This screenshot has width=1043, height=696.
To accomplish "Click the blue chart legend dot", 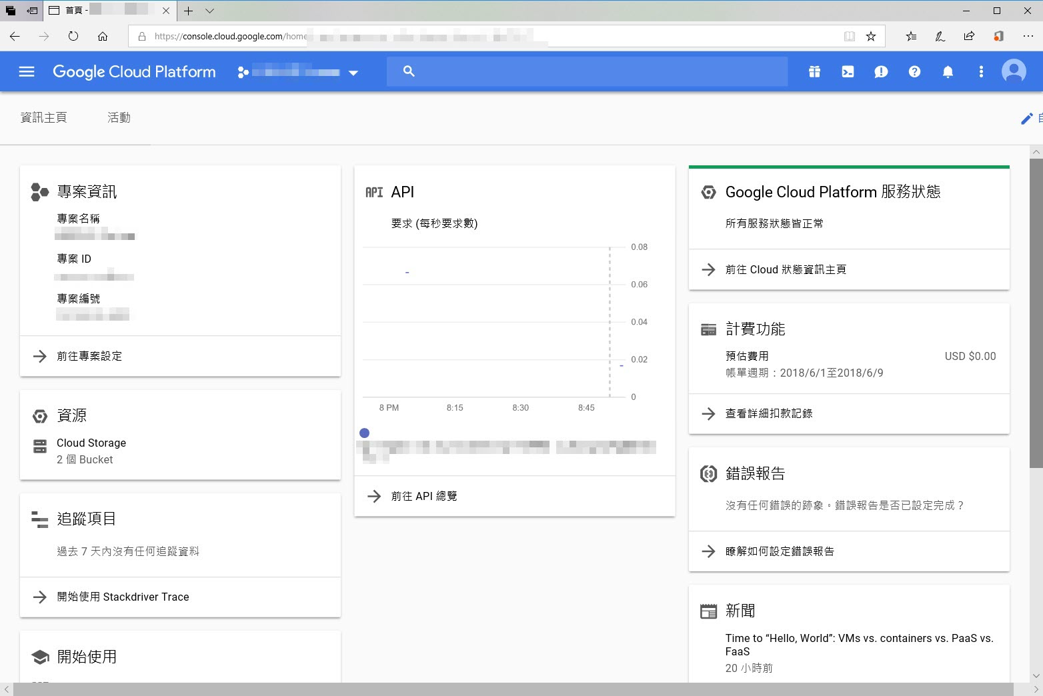I will [364, 433].
